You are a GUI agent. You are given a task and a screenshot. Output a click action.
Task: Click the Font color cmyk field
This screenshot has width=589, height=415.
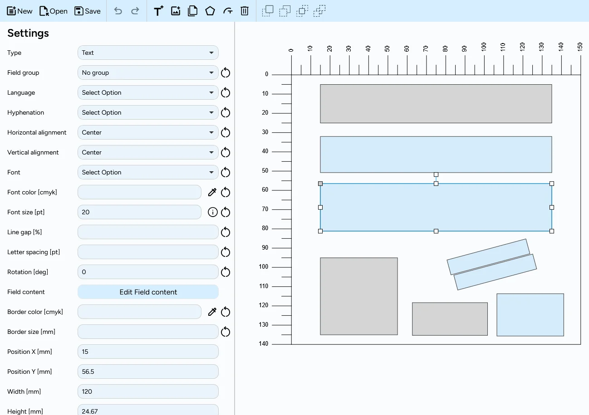click(x=139, y=192)
